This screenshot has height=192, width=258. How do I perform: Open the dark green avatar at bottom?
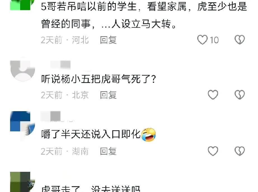[x=23, y=182]
